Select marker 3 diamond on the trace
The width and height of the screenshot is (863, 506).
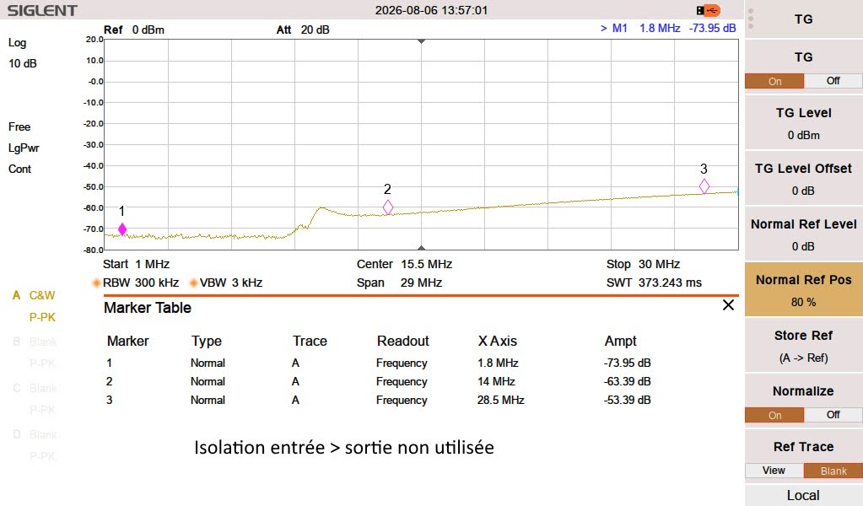coord(704,186)
